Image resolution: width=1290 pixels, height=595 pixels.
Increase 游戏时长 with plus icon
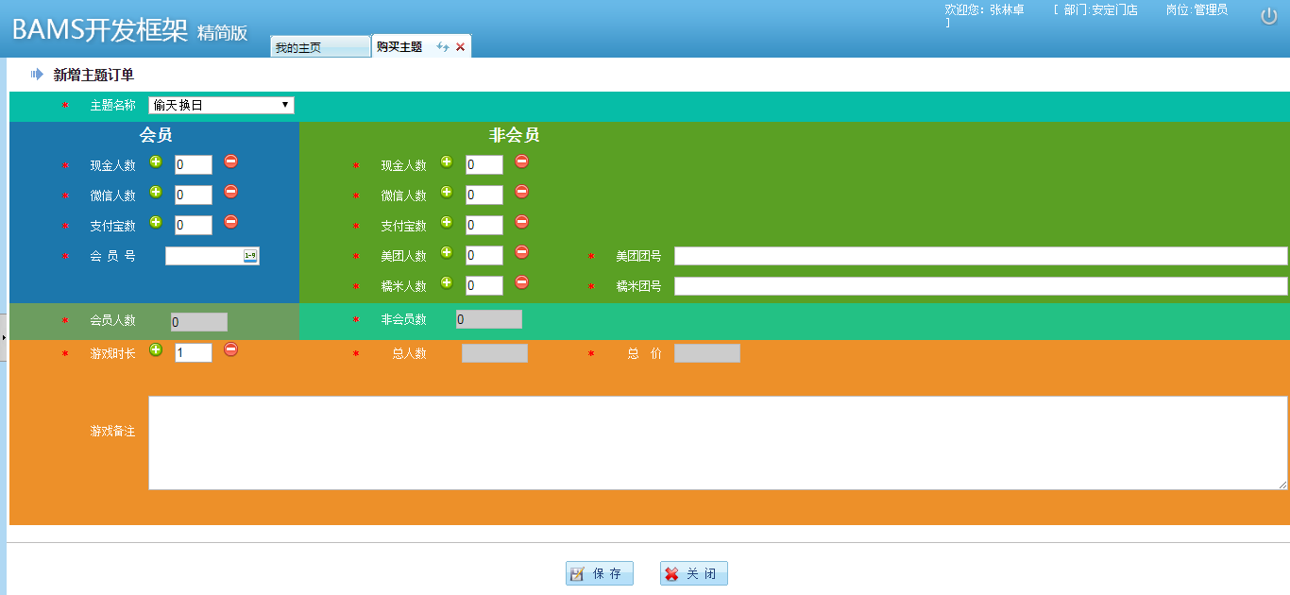(x=156, y=349)
